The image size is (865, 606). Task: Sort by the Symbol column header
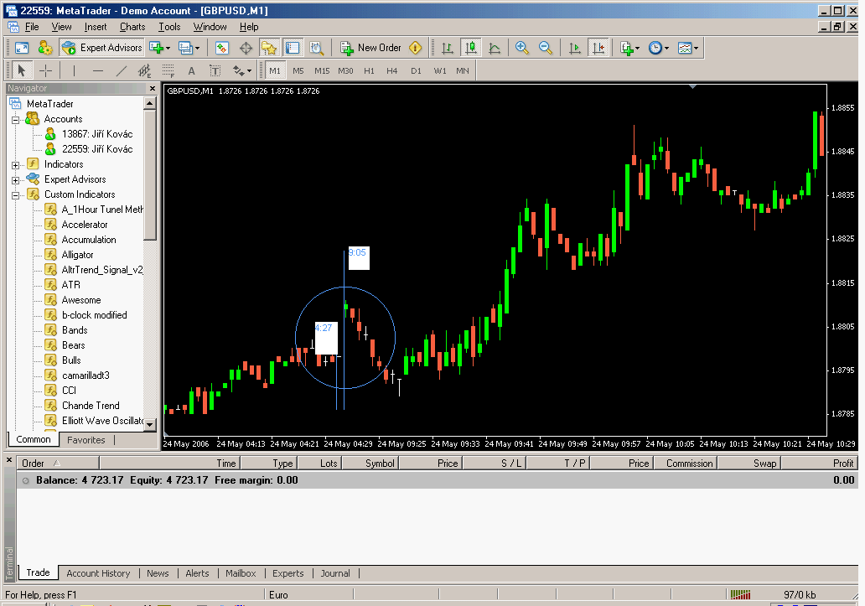pyautogui.click(x=370, y=464)
